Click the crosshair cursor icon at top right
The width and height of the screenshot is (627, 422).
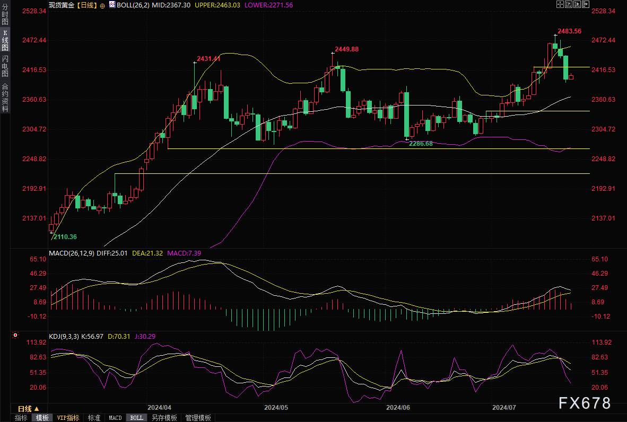click(560, 4)
